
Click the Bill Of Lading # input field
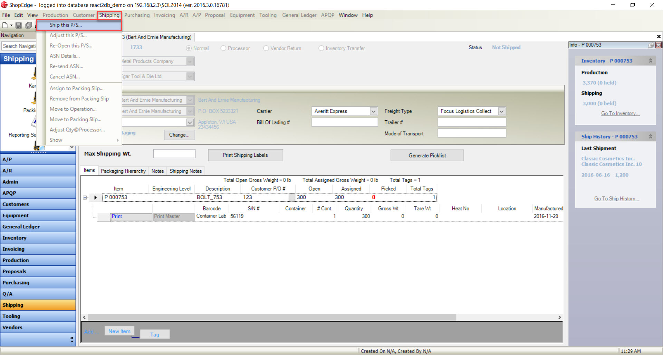[345, 122]
